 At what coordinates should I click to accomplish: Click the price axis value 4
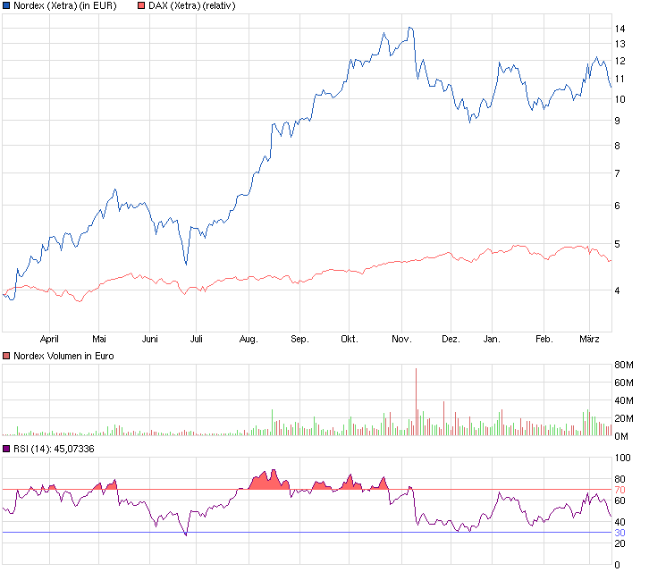(617, 290)
